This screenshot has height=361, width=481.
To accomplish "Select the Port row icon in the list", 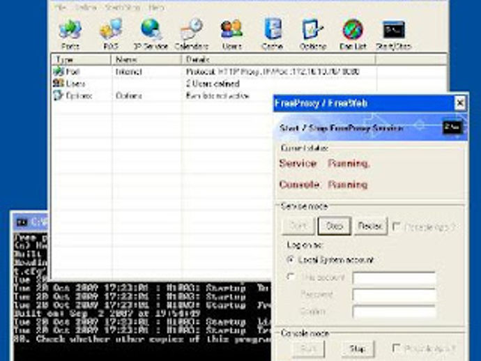I will click(x=58, y=72).
